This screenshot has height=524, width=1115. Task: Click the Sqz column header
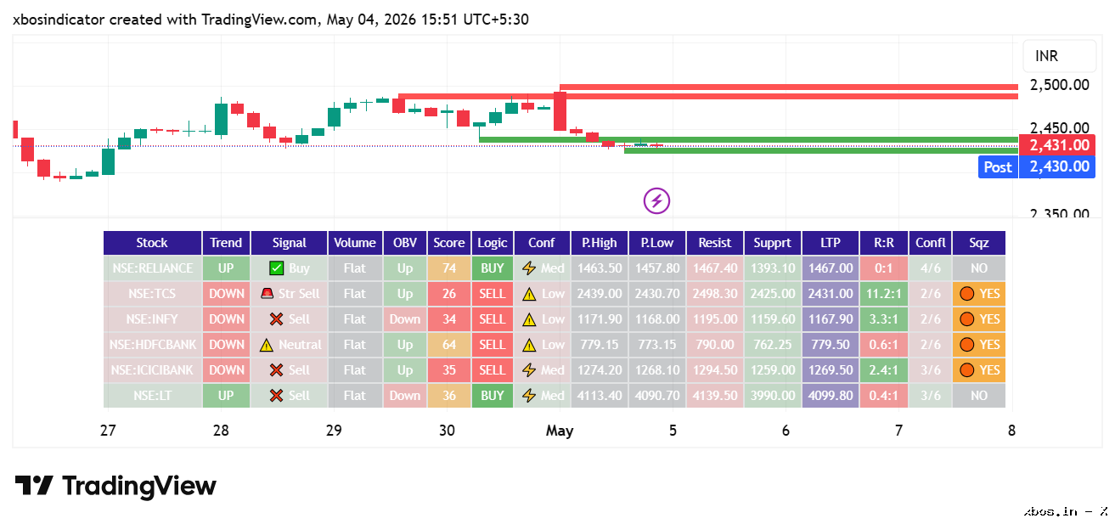coord(979,243)
